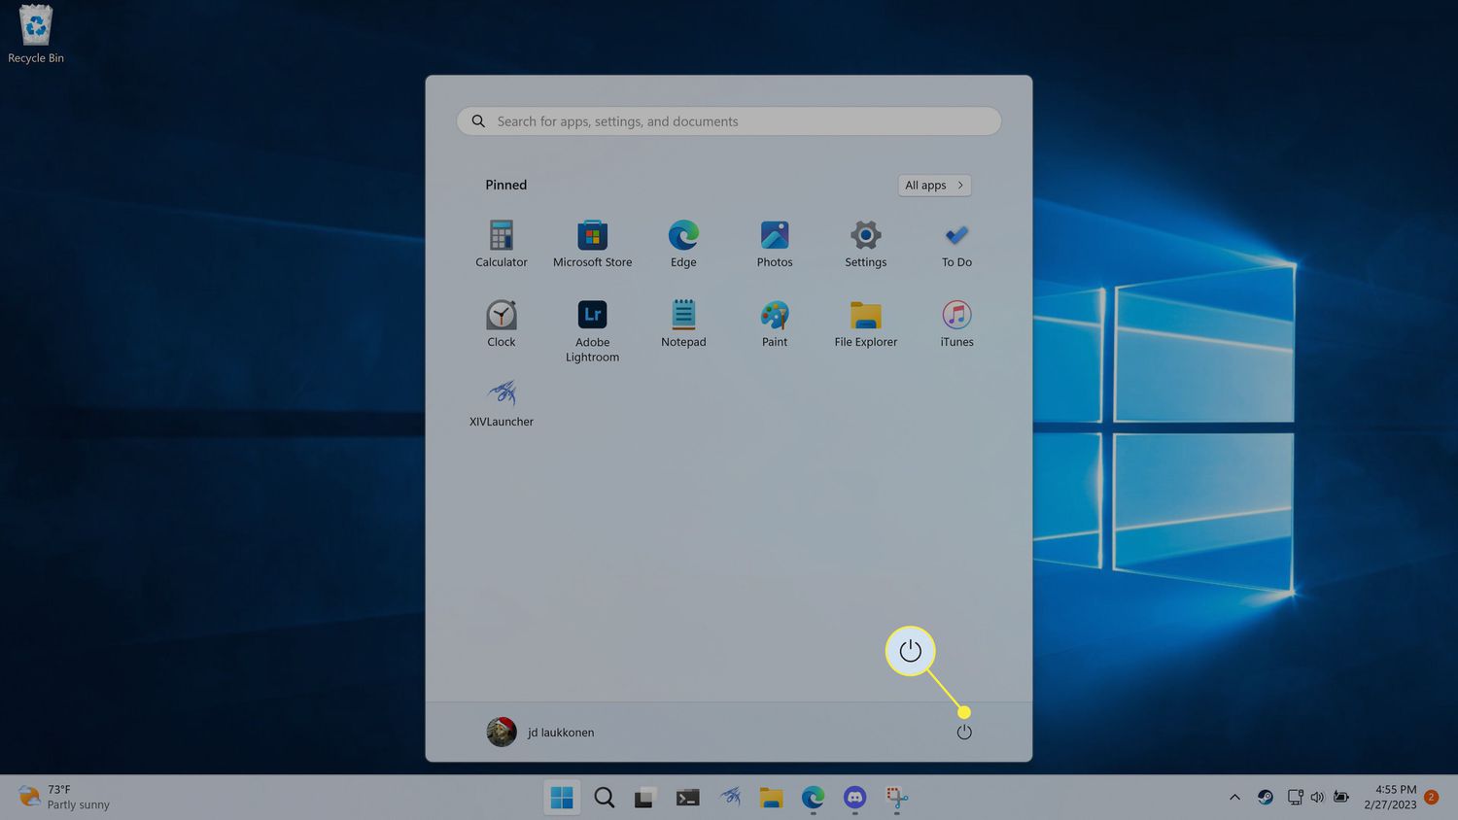
Task: Open the jd laukkonen account menu
Action: (x=540, y=733)
